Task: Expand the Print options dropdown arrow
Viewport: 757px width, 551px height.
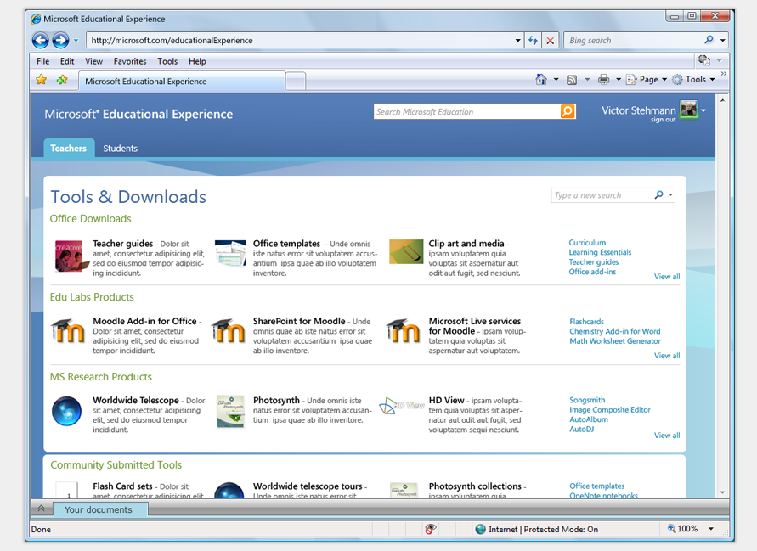Action: [618, 80]
